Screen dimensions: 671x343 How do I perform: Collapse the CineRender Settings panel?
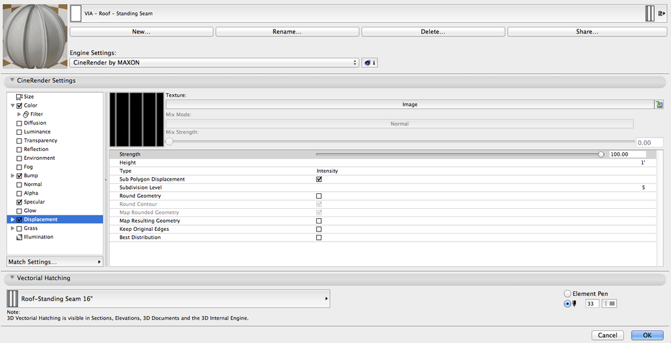click(x=12, y=80)
